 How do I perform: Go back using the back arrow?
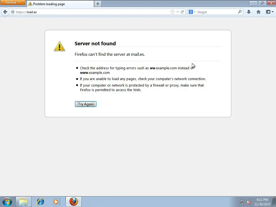[x=5, y=12]
